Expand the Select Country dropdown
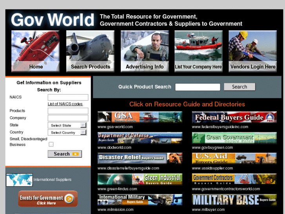This screenshot has height=214, width=285. pos(67,132)
